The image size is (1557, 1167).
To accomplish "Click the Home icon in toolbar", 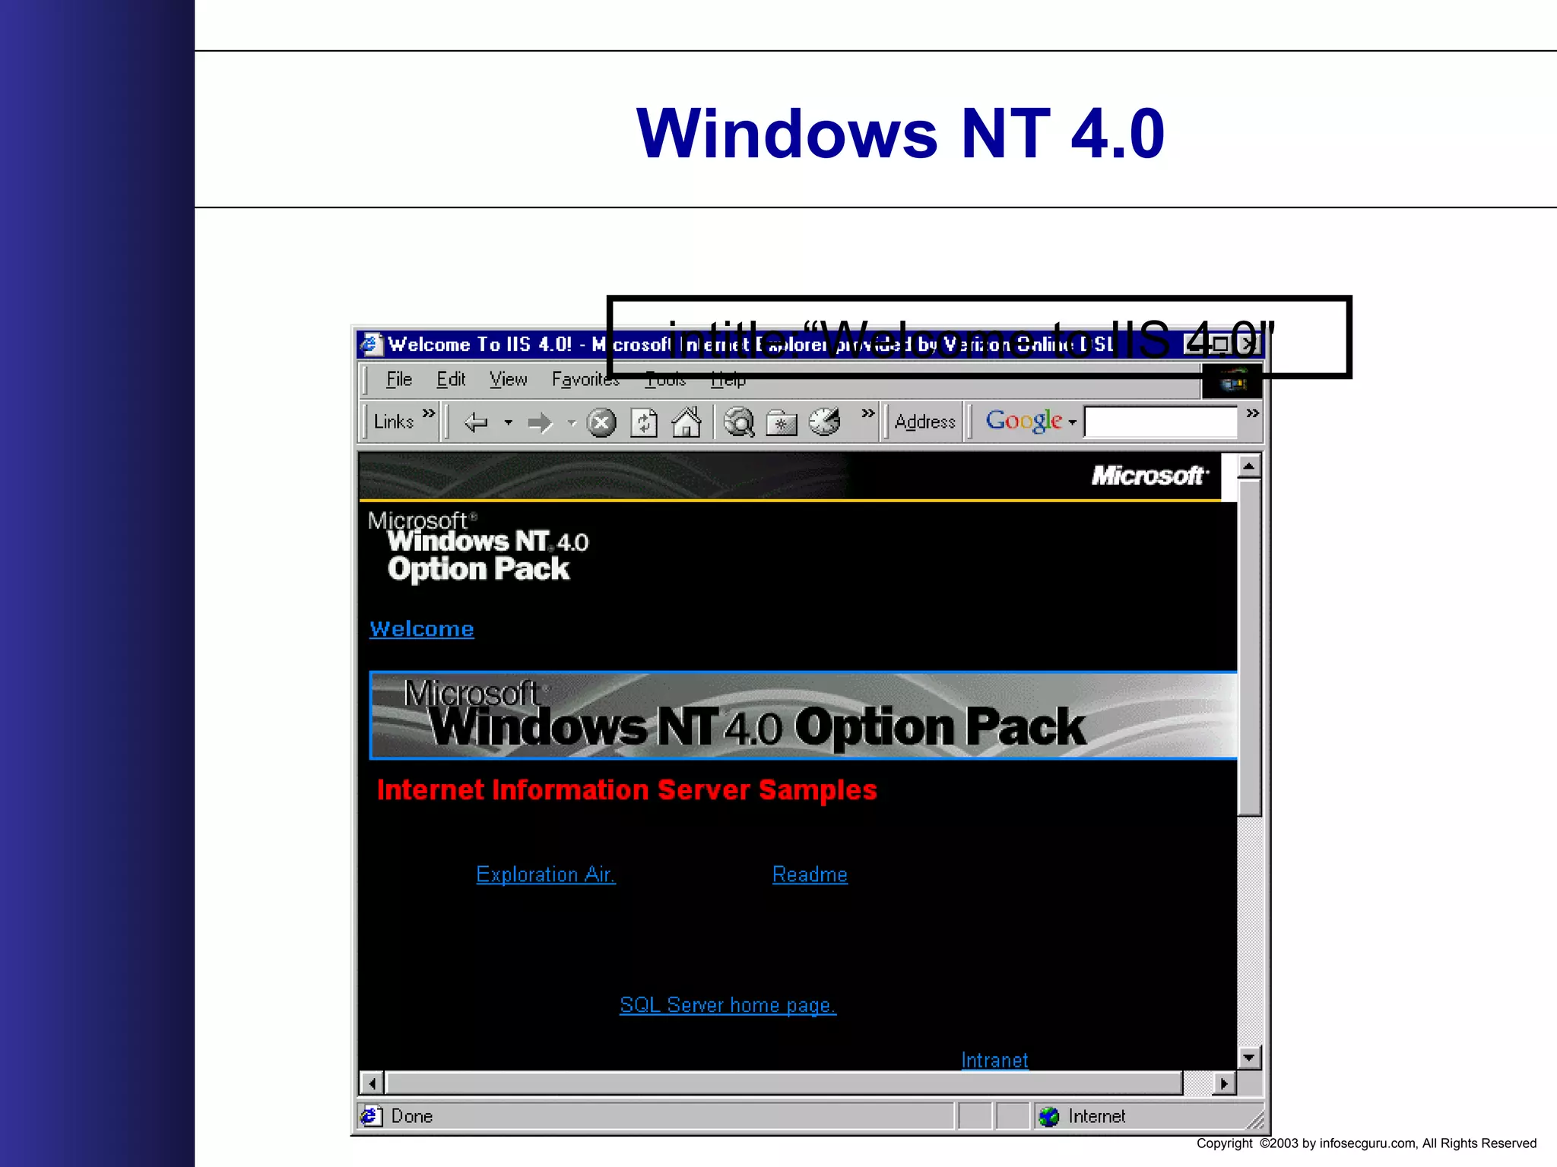I will 687,422.
